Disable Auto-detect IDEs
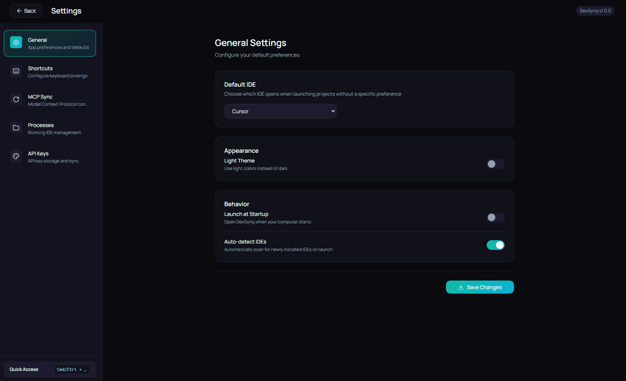This screenshot has height=381, width=626. coord(495,245)
